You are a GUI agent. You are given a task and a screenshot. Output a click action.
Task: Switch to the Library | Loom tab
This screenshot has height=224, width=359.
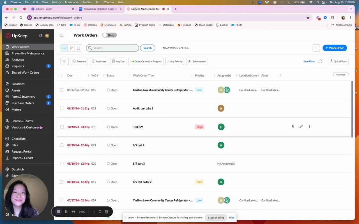52,9
